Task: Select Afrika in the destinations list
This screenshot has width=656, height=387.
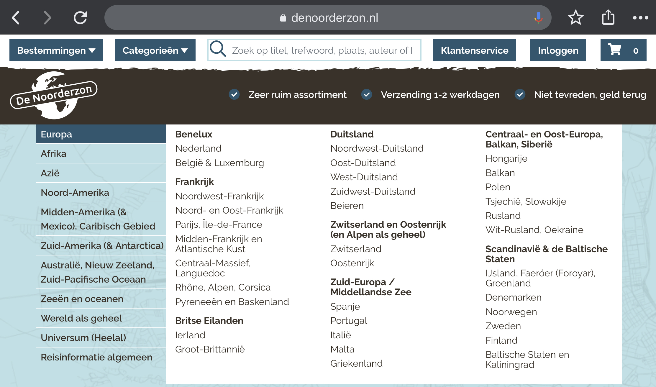Action: tap(54, 154)
